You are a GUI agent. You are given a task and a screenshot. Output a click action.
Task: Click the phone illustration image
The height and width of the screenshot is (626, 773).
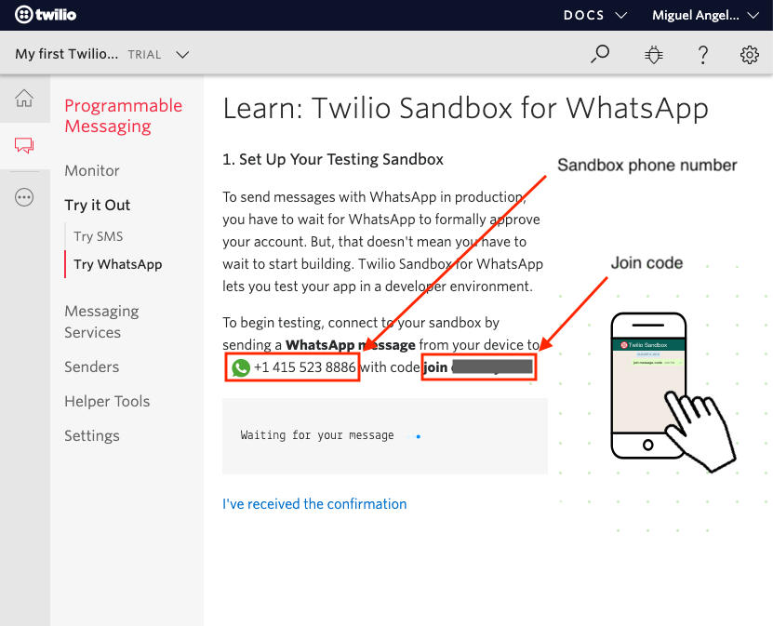[673, 392]
